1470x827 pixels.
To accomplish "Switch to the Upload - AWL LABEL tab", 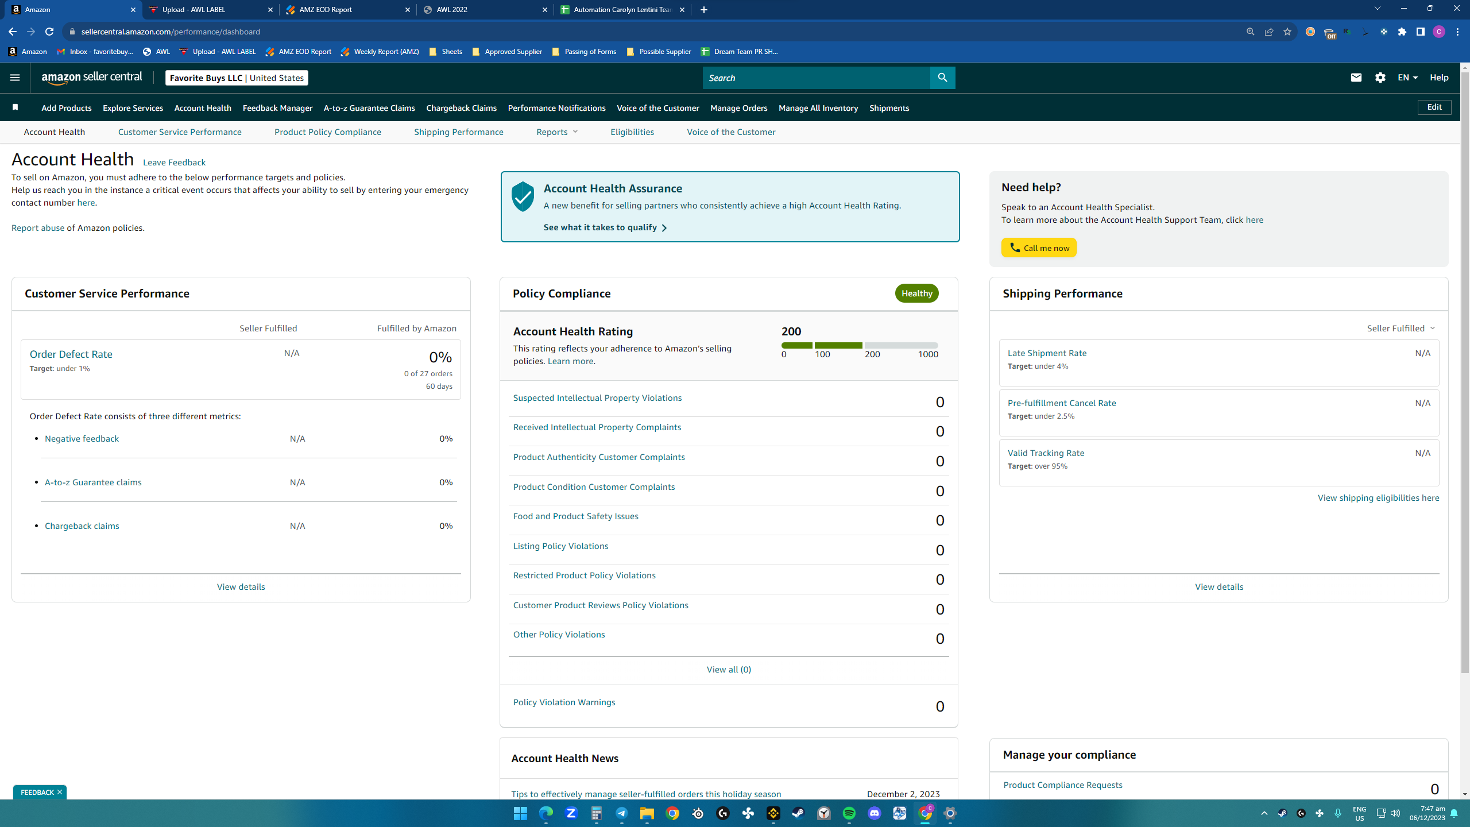I will (x=211, y=10).
